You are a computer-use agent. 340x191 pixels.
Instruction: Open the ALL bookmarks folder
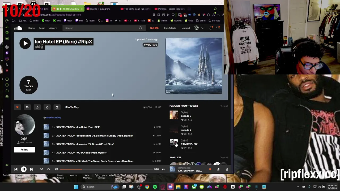pos(23,20)
